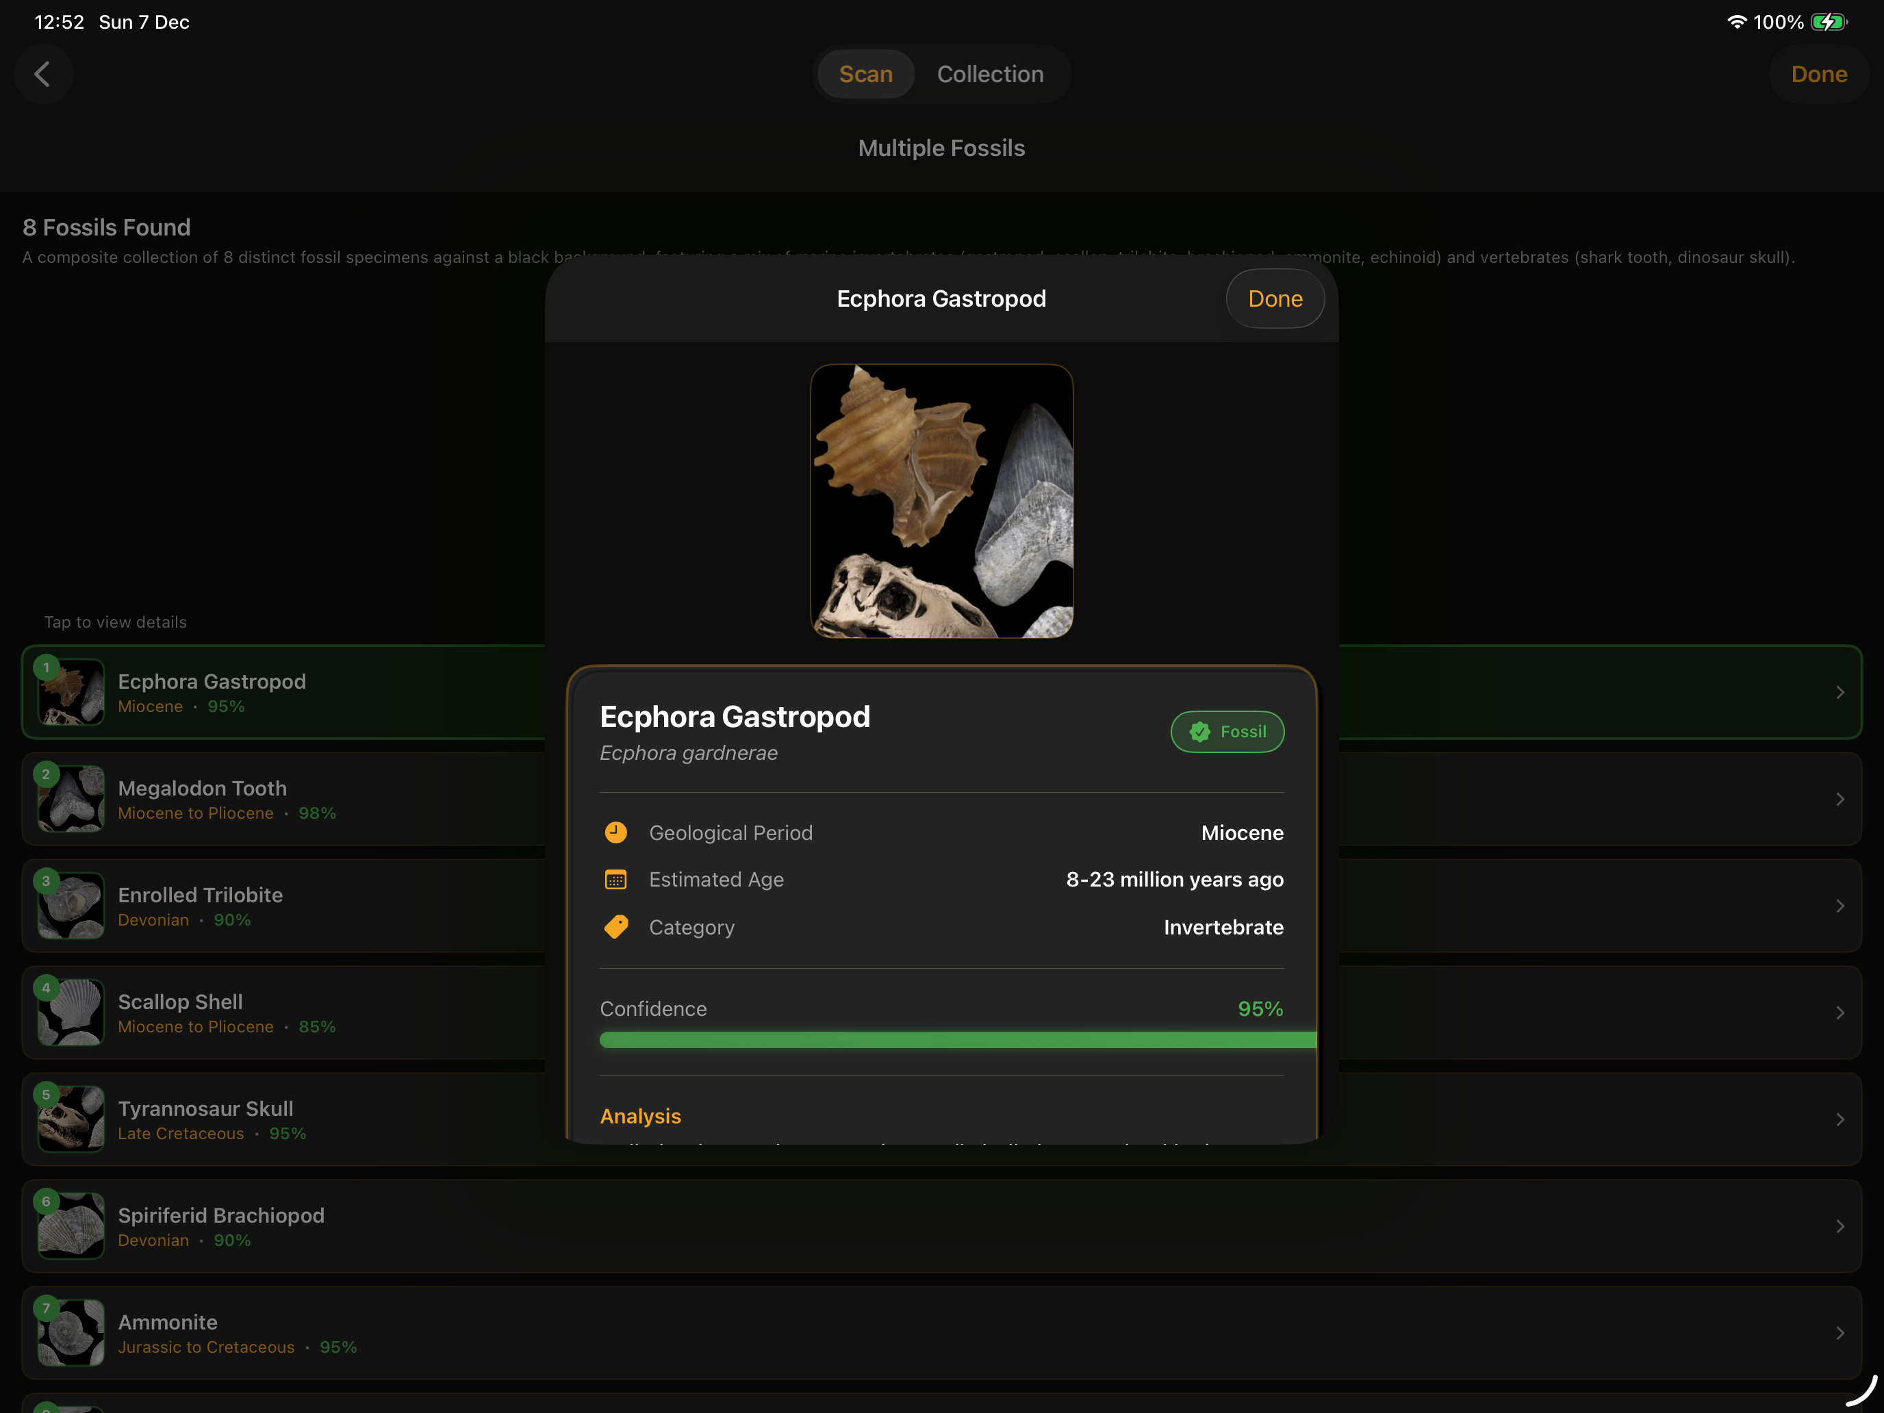Screen dimensions: 1884x1413
Task: Tap the Miocene period value
Action: (x=1242, y=833)
